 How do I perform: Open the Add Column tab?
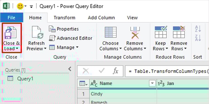pyautogui.click(x=101, y=18)
